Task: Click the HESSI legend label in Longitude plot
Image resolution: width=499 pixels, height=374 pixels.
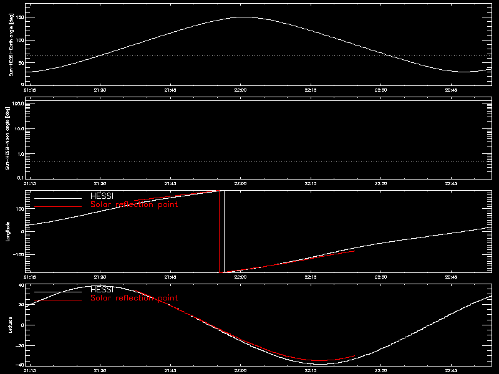Action: click(x=102, y=196)
